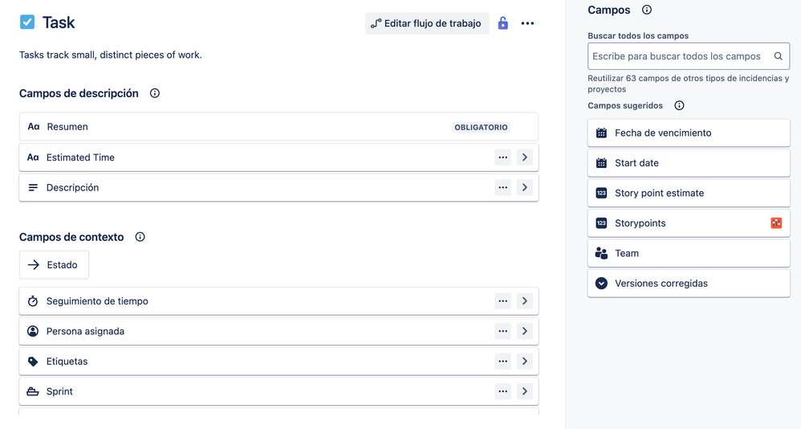Expand the Seguimiento de tiempo field
Image resolution: width=801 pixels, height=429 pixels.
coord(525,301)
